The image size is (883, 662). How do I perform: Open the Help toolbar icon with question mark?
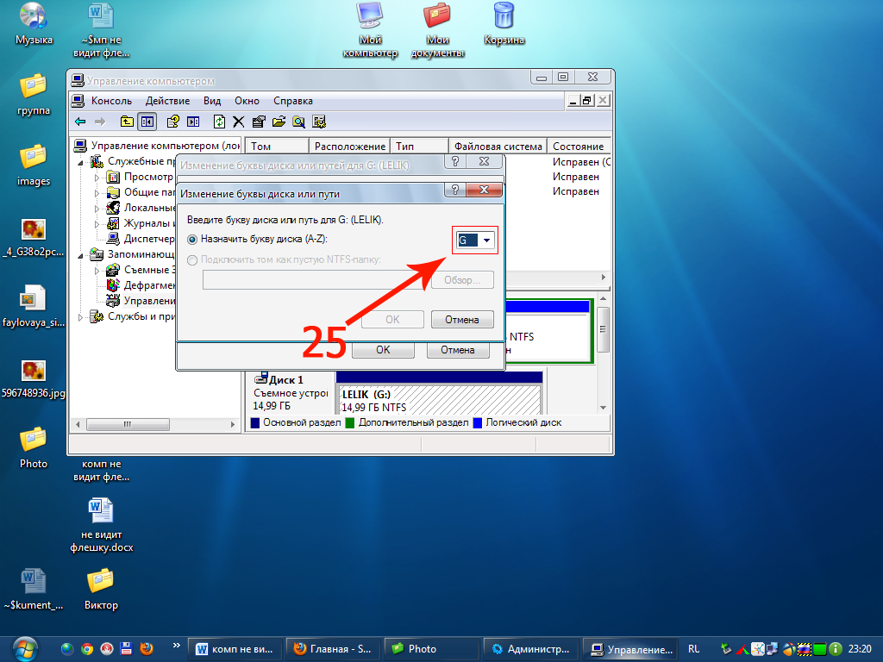[173, 122]
